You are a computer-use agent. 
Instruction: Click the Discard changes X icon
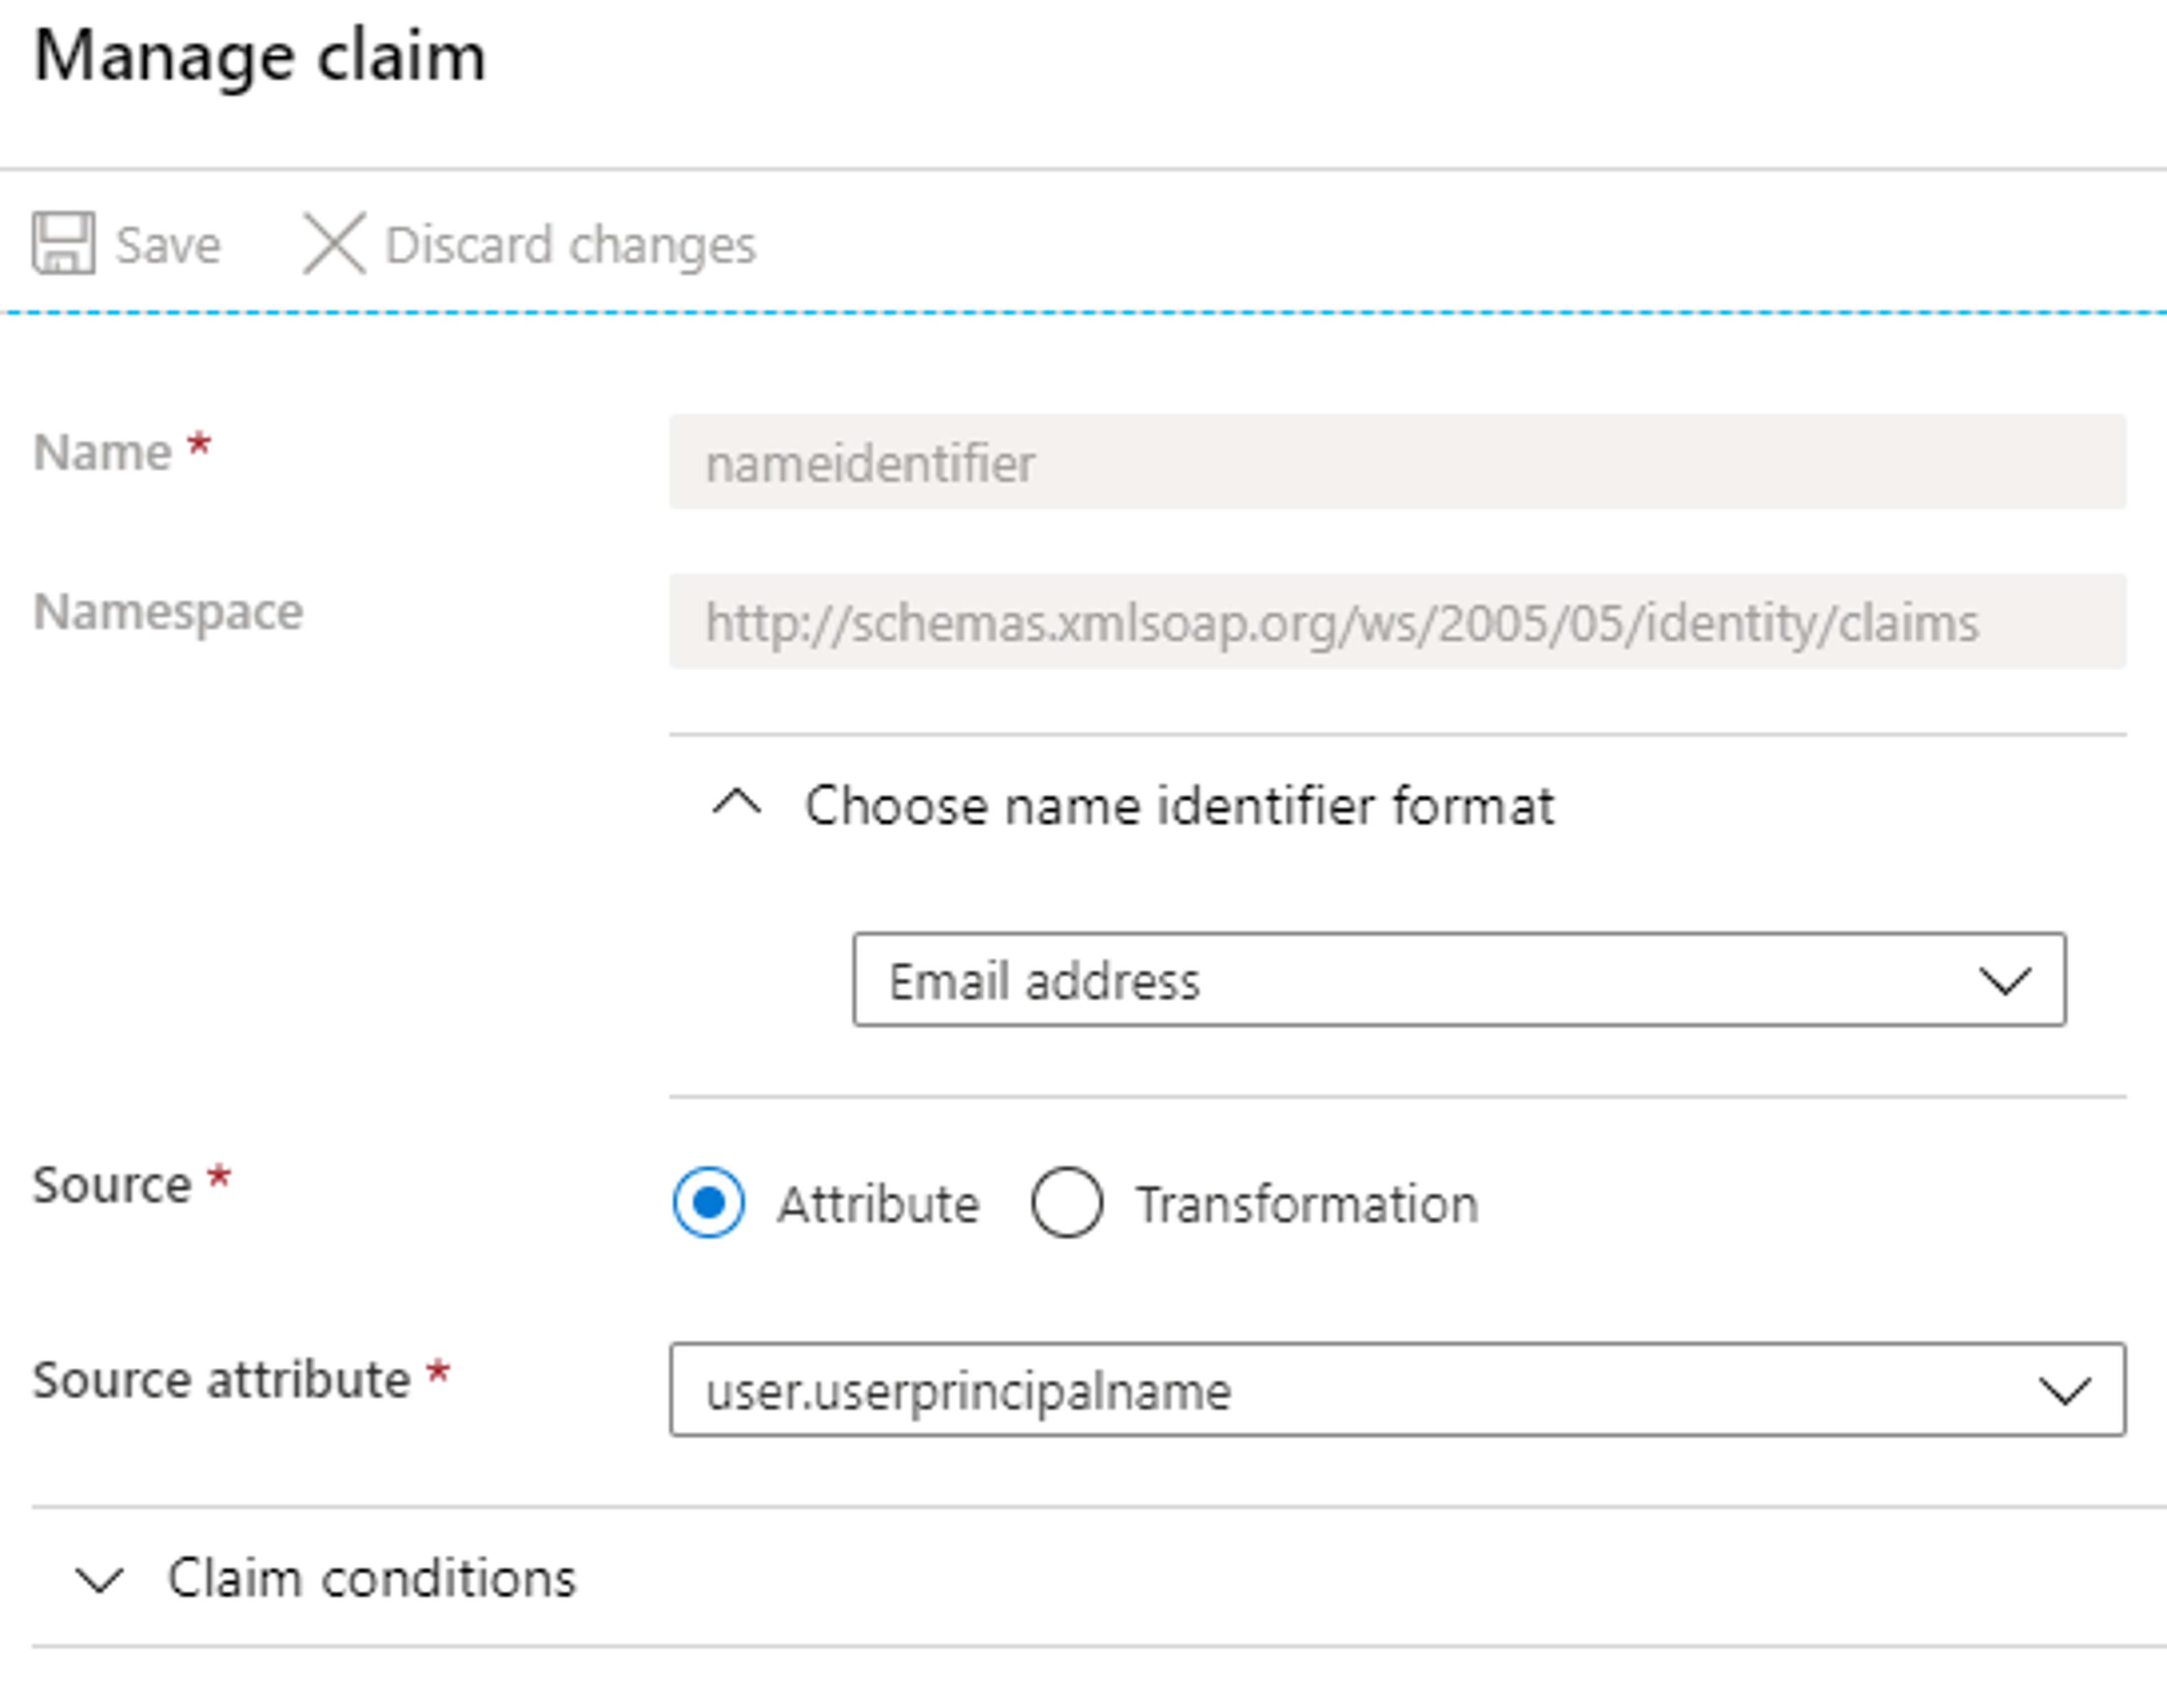click(334, 243)
